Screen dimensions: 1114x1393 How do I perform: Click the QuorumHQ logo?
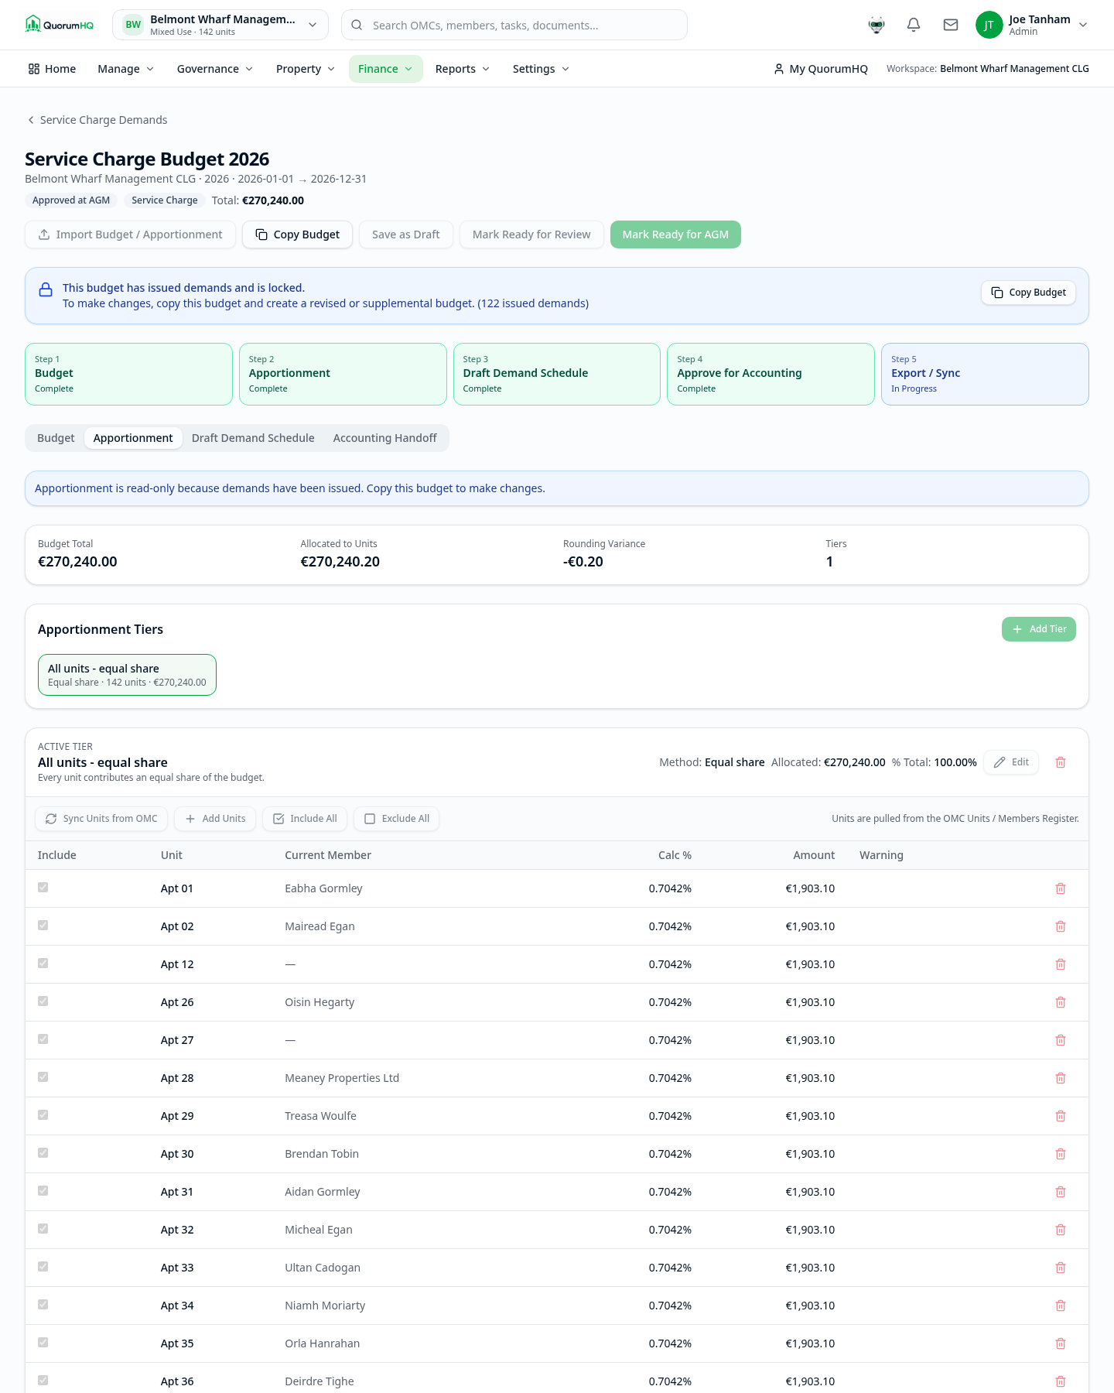[x=60, y=25]
